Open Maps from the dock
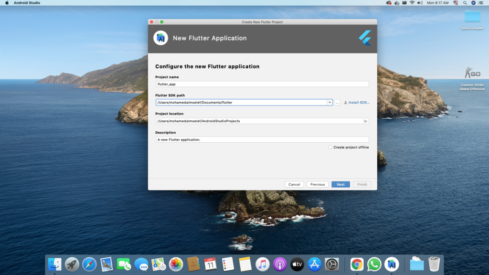 [159, 264]
